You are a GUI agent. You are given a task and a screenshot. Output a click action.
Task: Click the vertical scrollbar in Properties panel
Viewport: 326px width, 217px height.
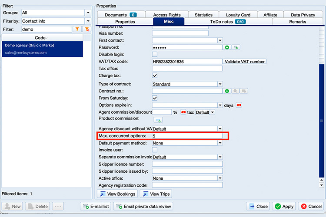point(322,122)
